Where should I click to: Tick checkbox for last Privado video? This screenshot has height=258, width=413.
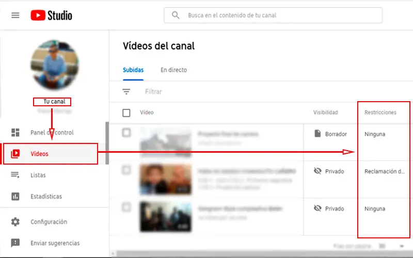click(126, 207)
